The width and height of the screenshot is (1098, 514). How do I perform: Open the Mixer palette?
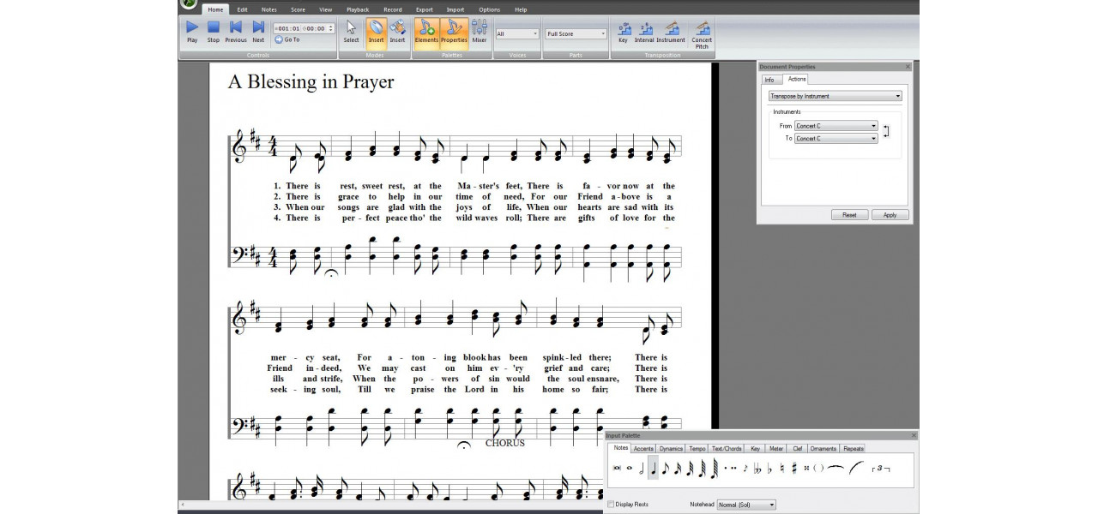(x=480, y=31)
